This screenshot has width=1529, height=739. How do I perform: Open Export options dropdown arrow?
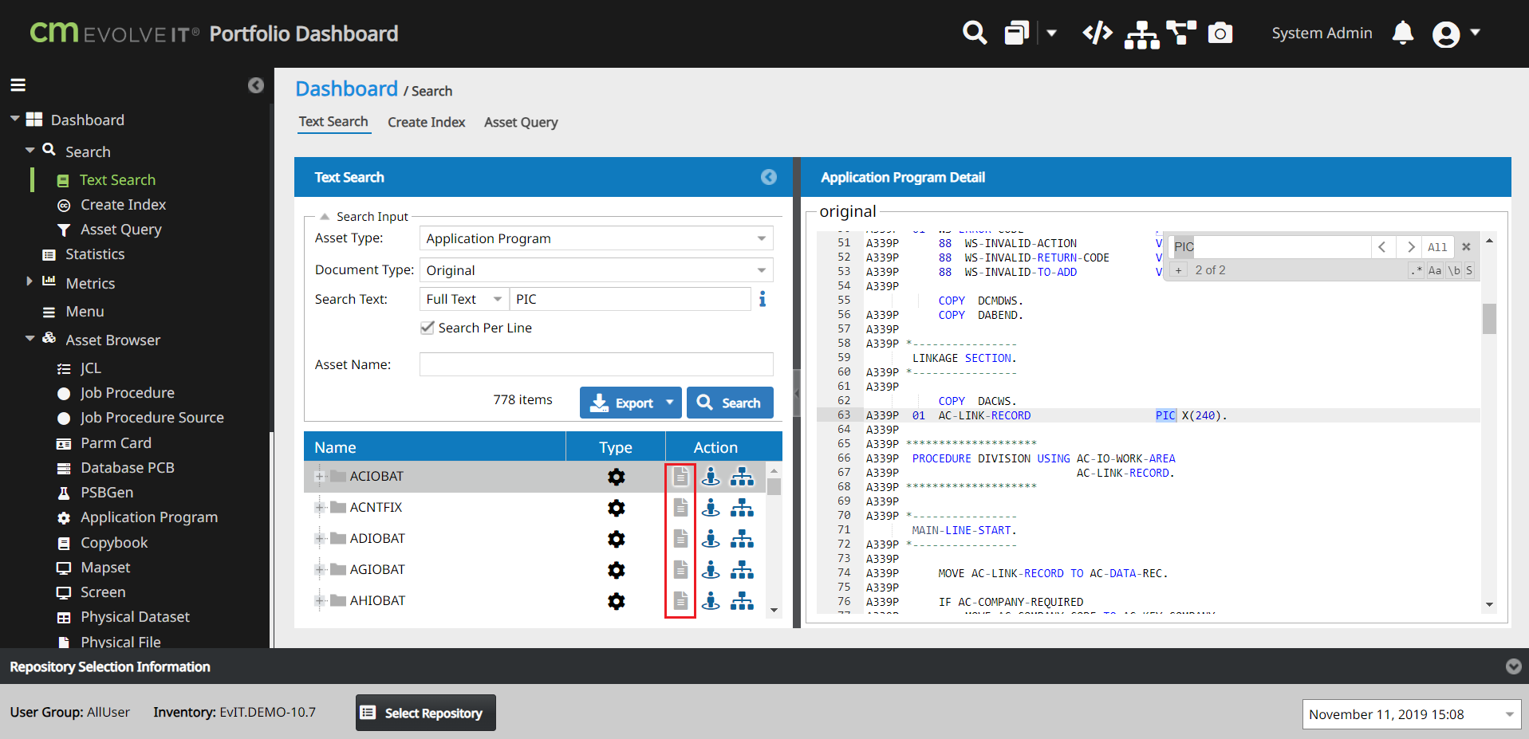click(670, 403)
